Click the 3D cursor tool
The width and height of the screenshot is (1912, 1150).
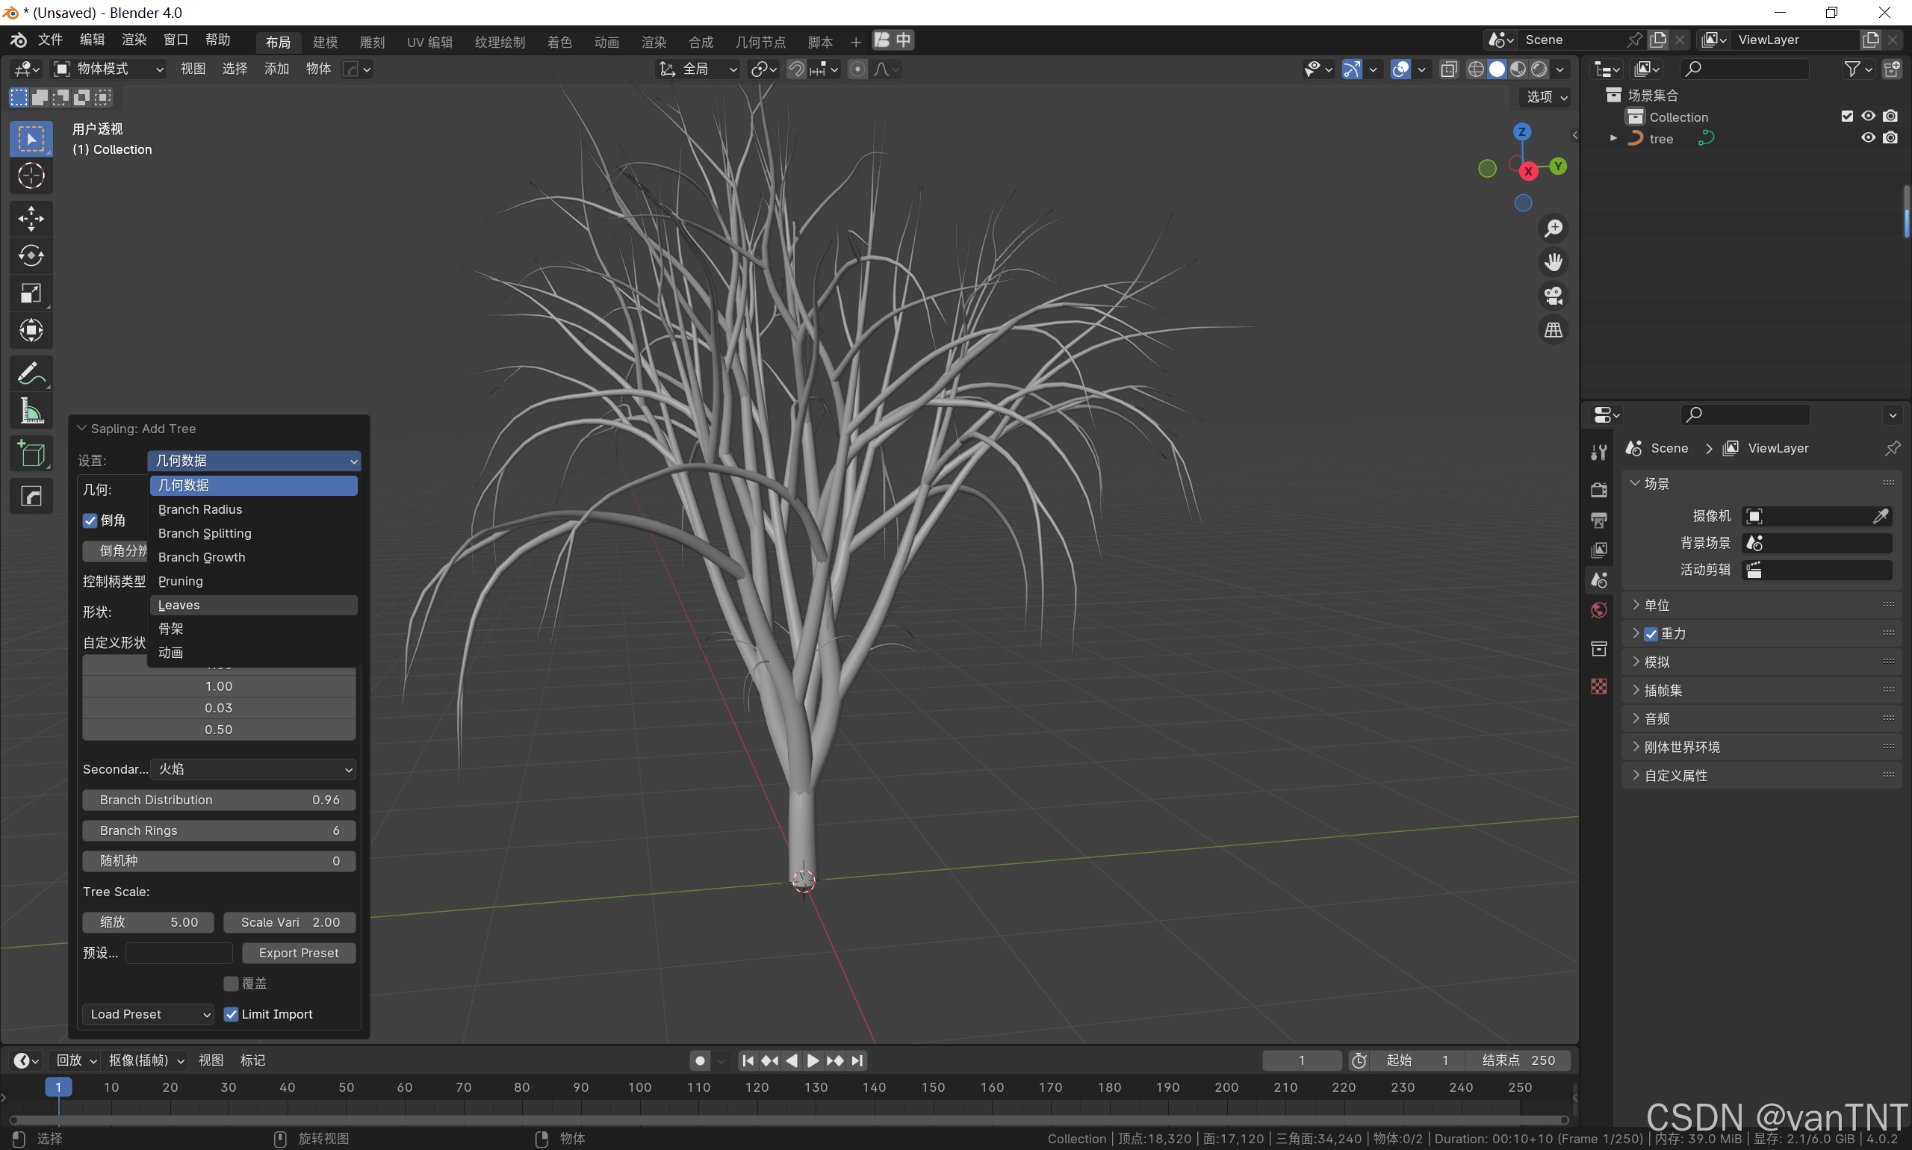pyautogui.click(x=31, y=176)
